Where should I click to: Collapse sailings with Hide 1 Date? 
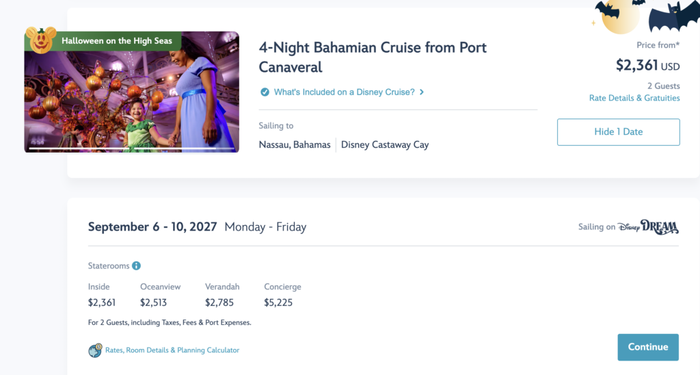[618, 132]
